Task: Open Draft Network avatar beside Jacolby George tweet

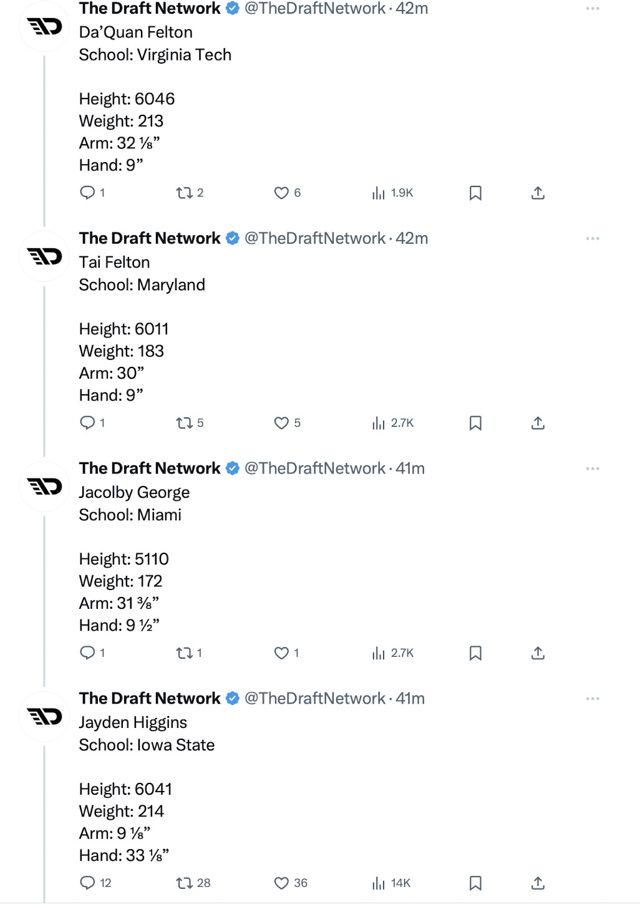Action: point(44,487)
